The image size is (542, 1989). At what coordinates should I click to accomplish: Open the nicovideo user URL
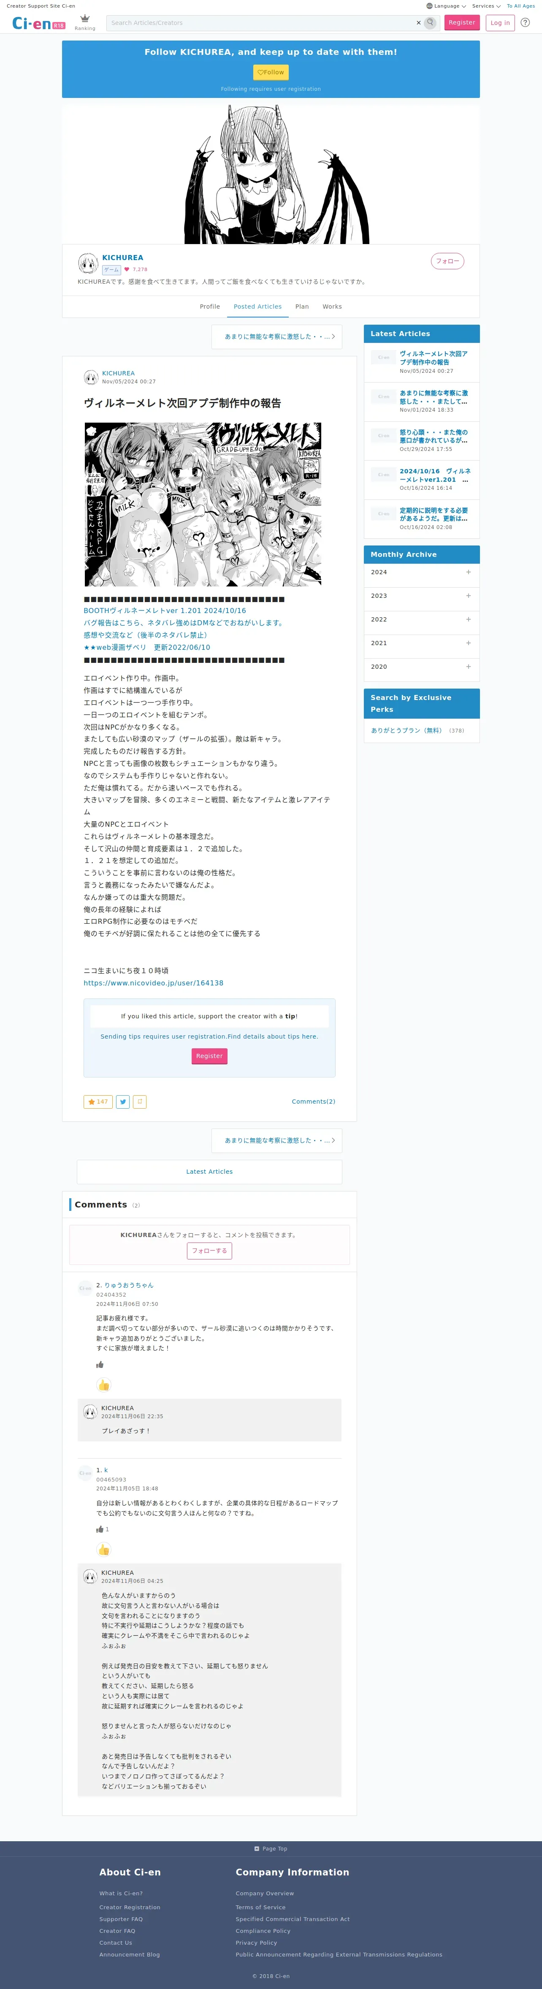point(154,983)
